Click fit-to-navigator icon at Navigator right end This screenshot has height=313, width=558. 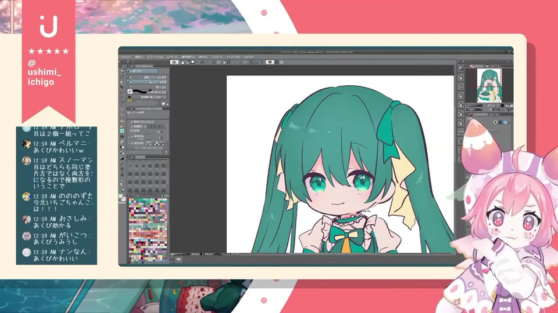[512, 105]
